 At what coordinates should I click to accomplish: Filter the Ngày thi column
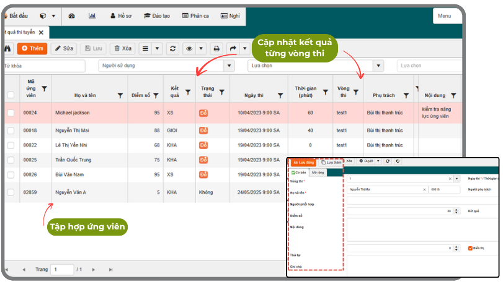coord(280,96)
